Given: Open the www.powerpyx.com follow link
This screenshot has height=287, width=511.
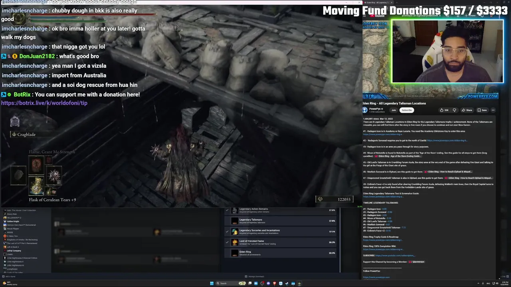Looking at the screenshot, I should (376, 277).
